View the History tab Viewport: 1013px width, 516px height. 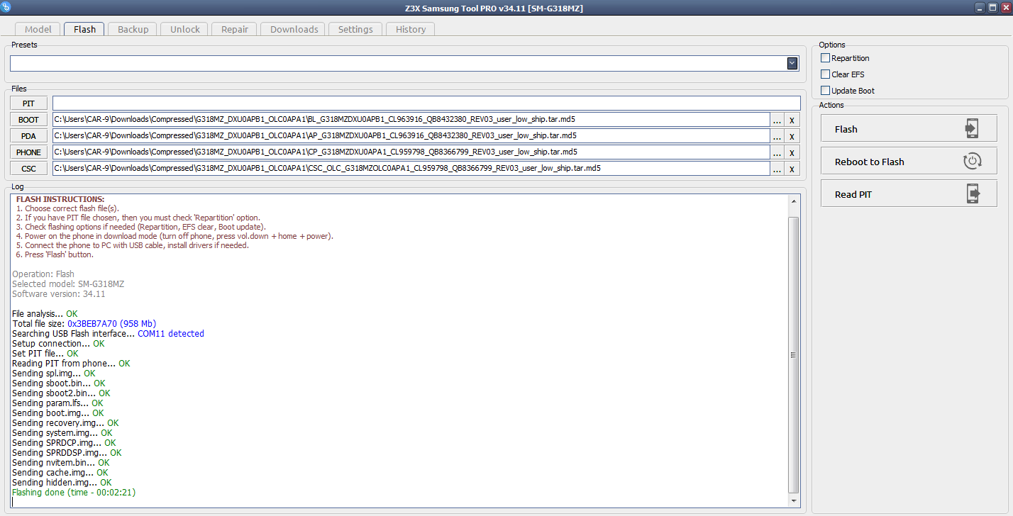pyautogui.click(x=411, y=29)
